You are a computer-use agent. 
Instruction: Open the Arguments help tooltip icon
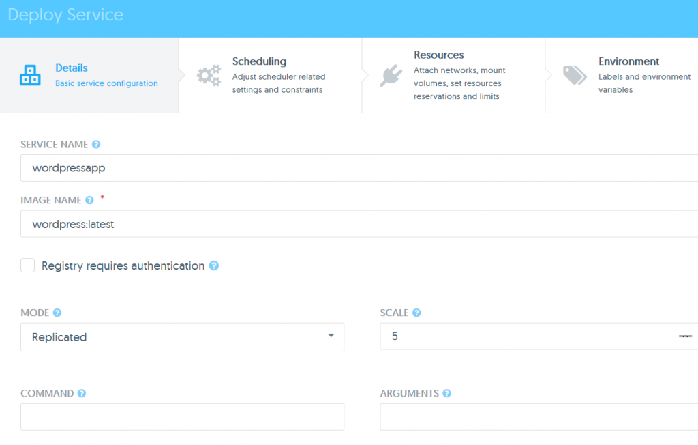[447, 393]
